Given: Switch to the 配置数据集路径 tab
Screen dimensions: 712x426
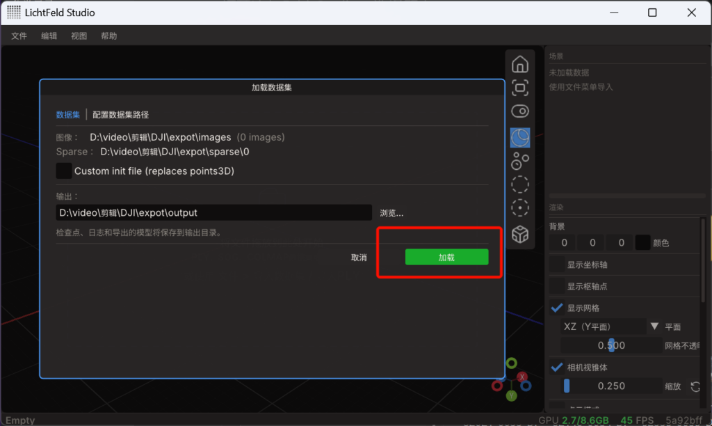Looking at the screenshot, I should (x=121, y=115).
